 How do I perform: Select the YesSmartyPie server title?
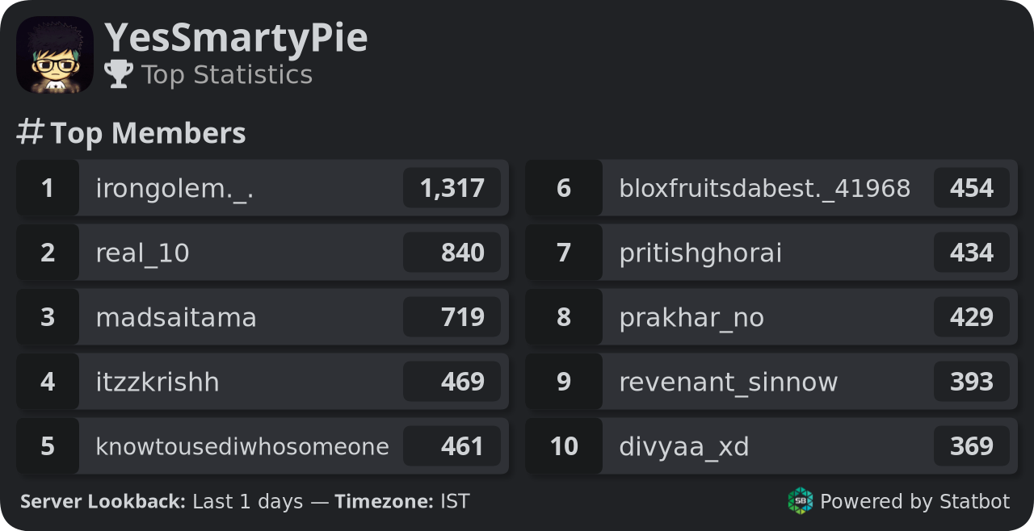(236, 38)
